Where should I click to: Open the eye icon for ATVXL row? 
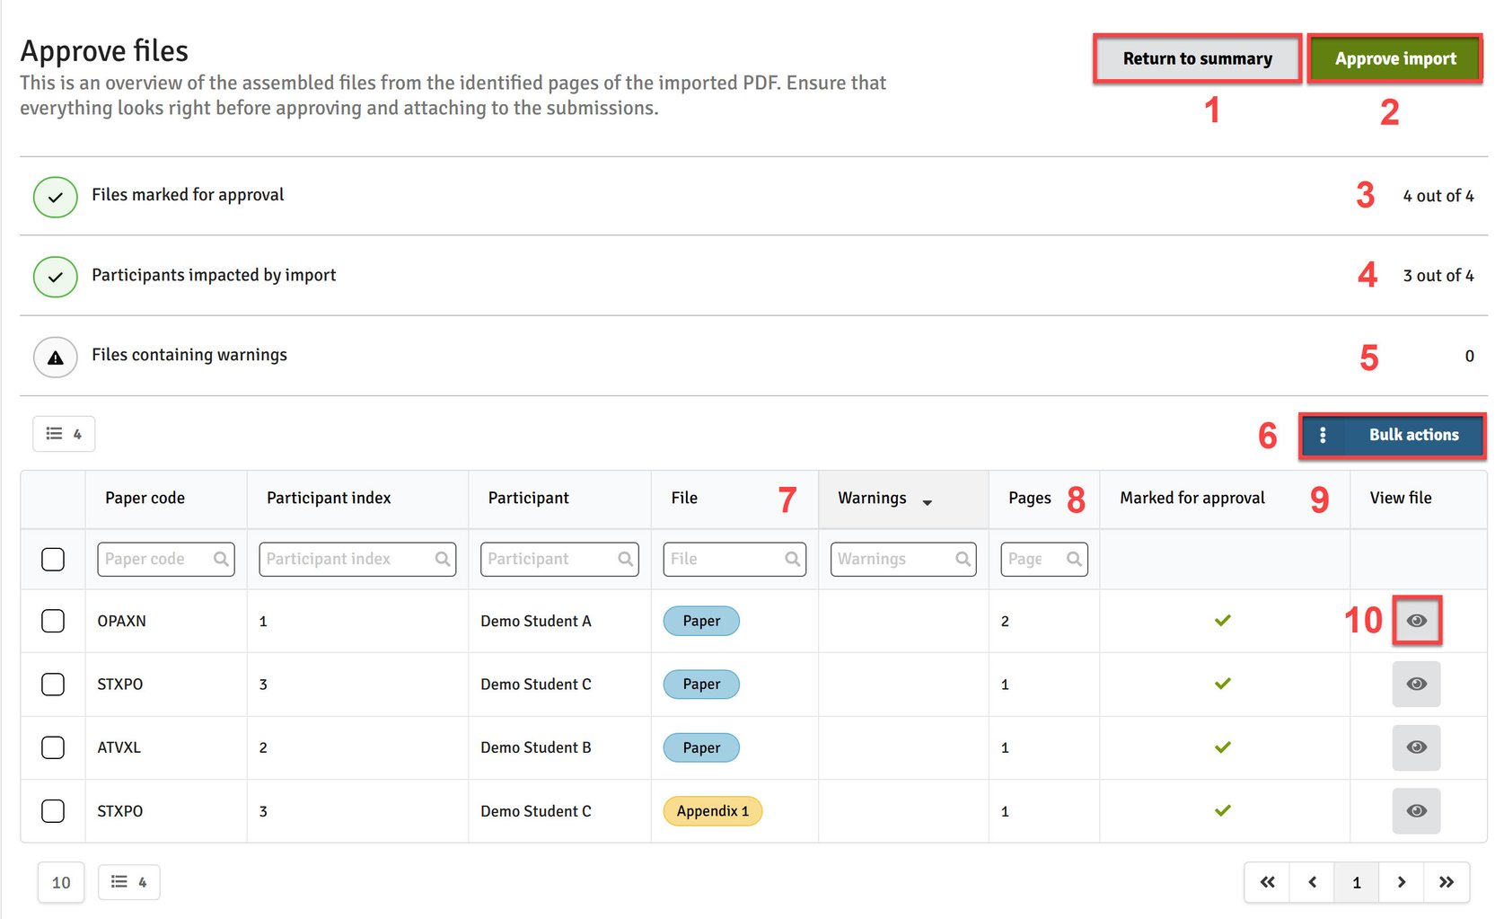(x=1416, y=747)
